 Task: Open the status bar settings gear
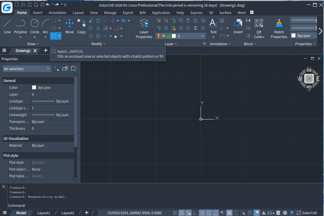point(285,213)
